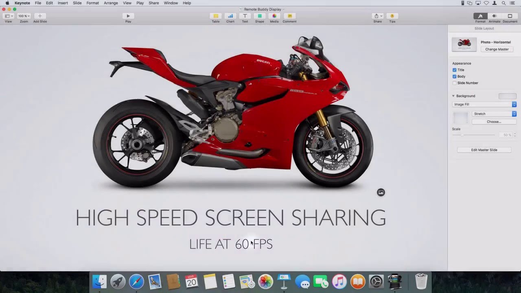Viewport: 521px width, 293px height.
Task: Open the Shape picker in toolbar
Action: pyautogui.click(x=260, y=16)
